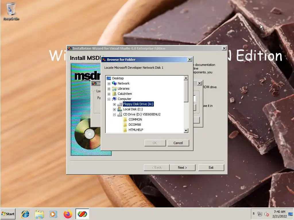Viewport: 294px width, 220px height.
Task: Open Firefox from the taskbar
Action: 68,214
